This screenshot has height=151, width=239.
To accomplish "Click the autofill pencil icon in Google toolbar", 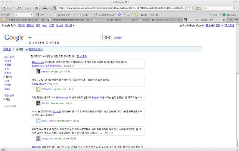I will point(136,15).
